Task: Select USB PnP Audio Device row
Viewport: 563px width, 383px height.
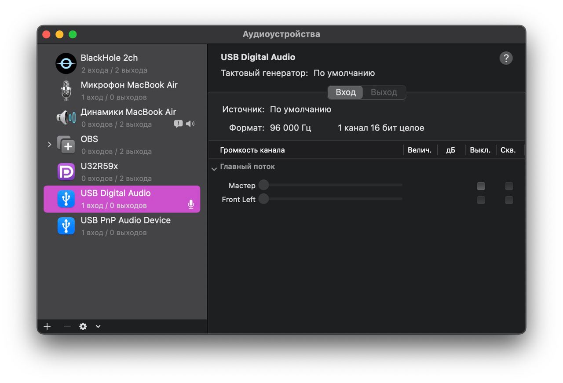Action: (122, 226)
